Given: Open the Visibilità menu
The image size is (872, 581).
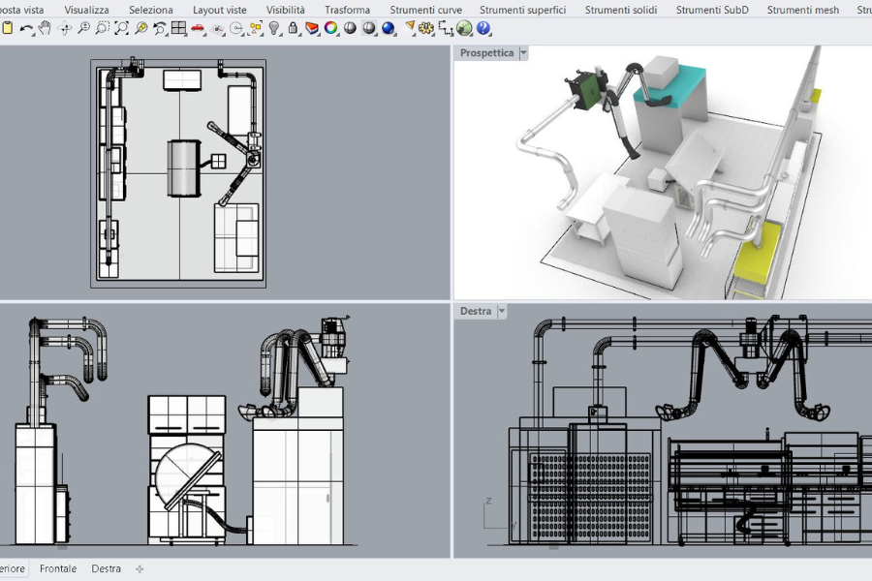Looking at the screenshot, I should coord(285,10).
